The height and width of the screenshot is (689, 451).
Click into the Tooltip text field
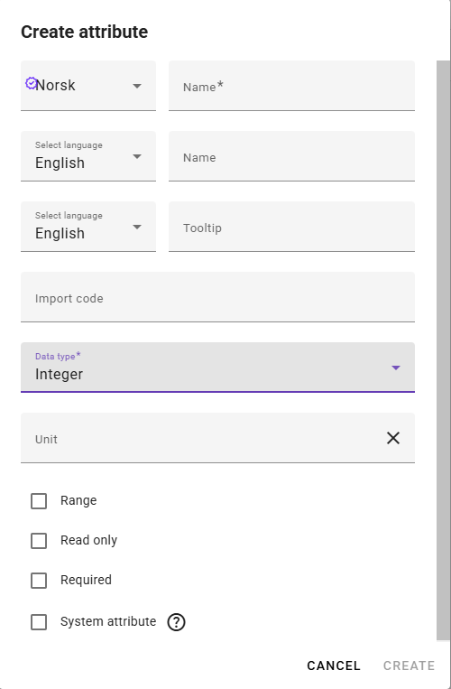pos(291,227)
